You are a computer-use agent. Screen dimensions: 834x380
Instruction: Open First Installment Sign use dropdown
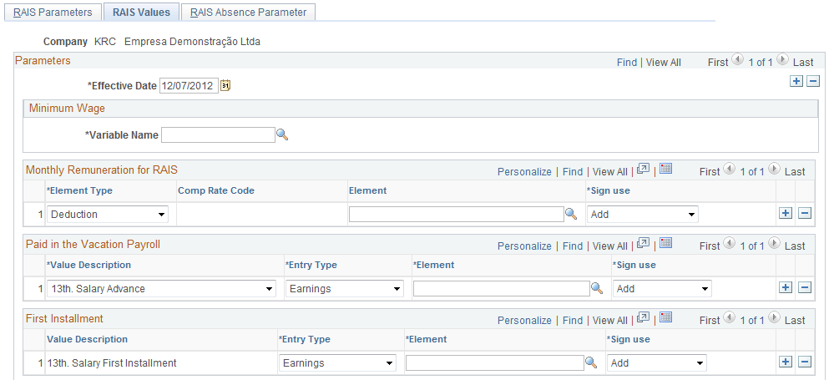657,363
